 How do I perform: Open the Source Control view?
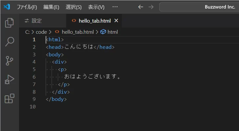[10, 61]
